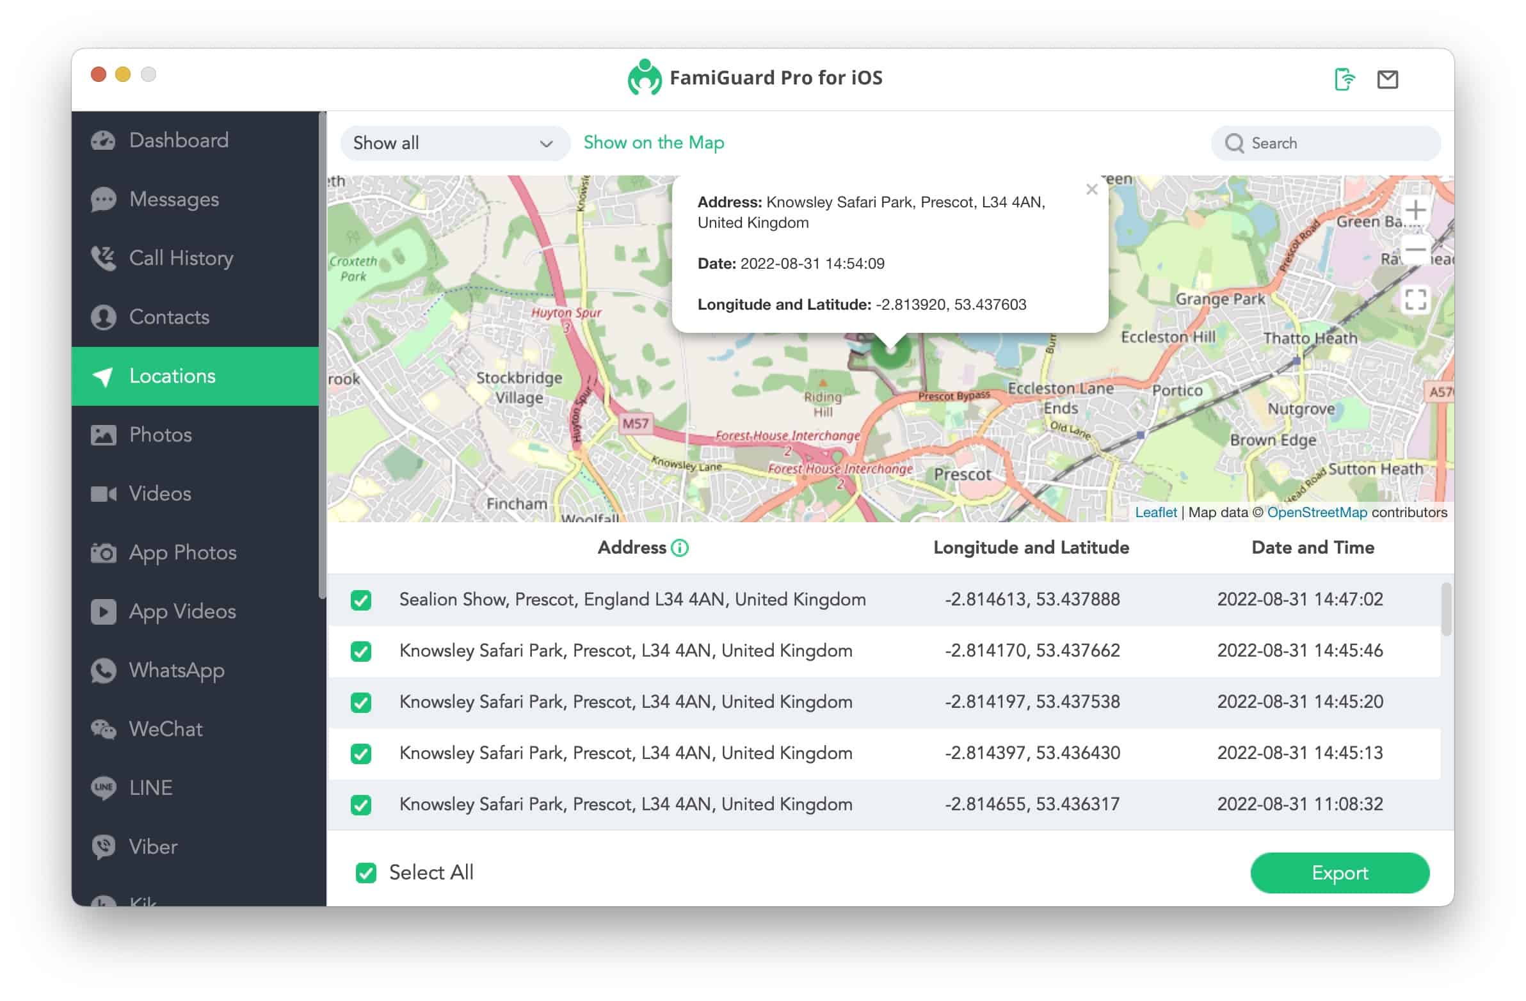Open the OpenStreetMap link

click(1317, 513)
